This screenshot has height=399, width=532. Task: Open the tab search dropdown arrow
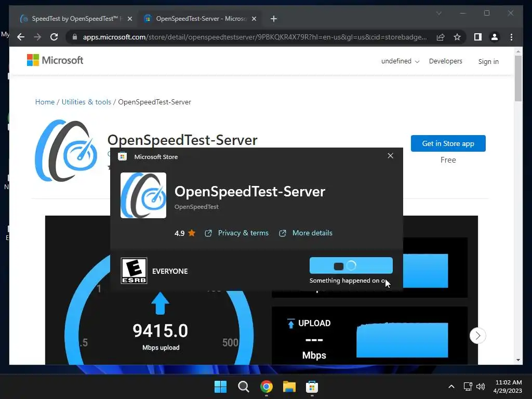[x=438, y=13]
